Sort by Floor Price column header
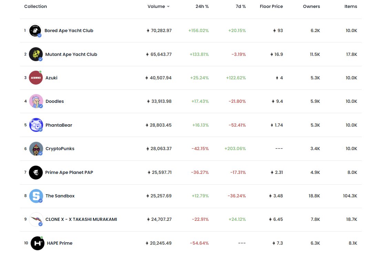This screenshot has width=379, height=254. click(271, 7)
